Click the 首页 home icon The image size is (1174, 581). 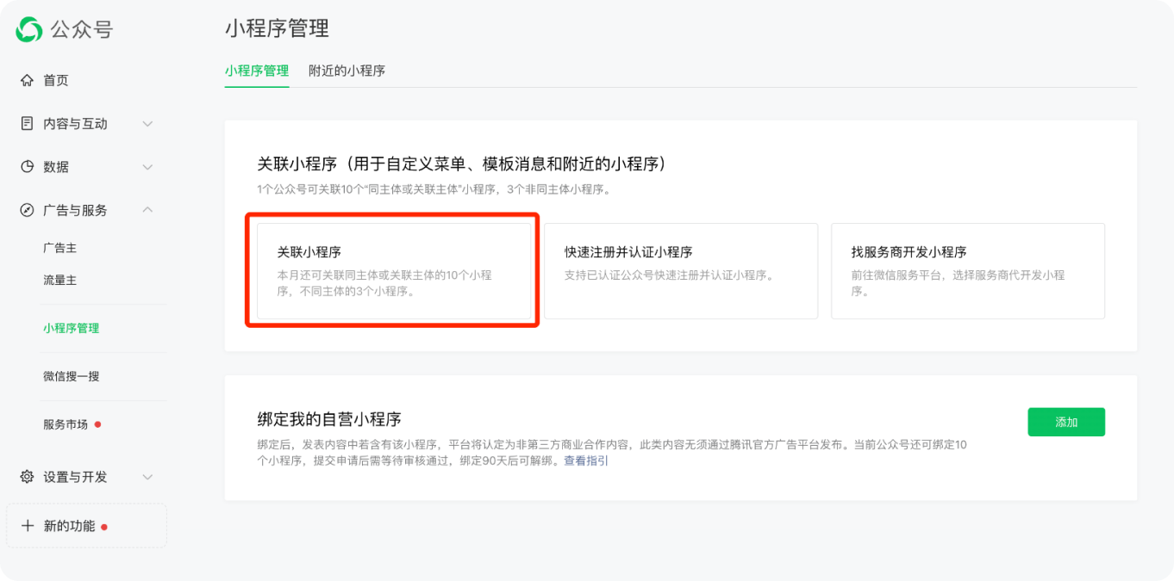27,80
